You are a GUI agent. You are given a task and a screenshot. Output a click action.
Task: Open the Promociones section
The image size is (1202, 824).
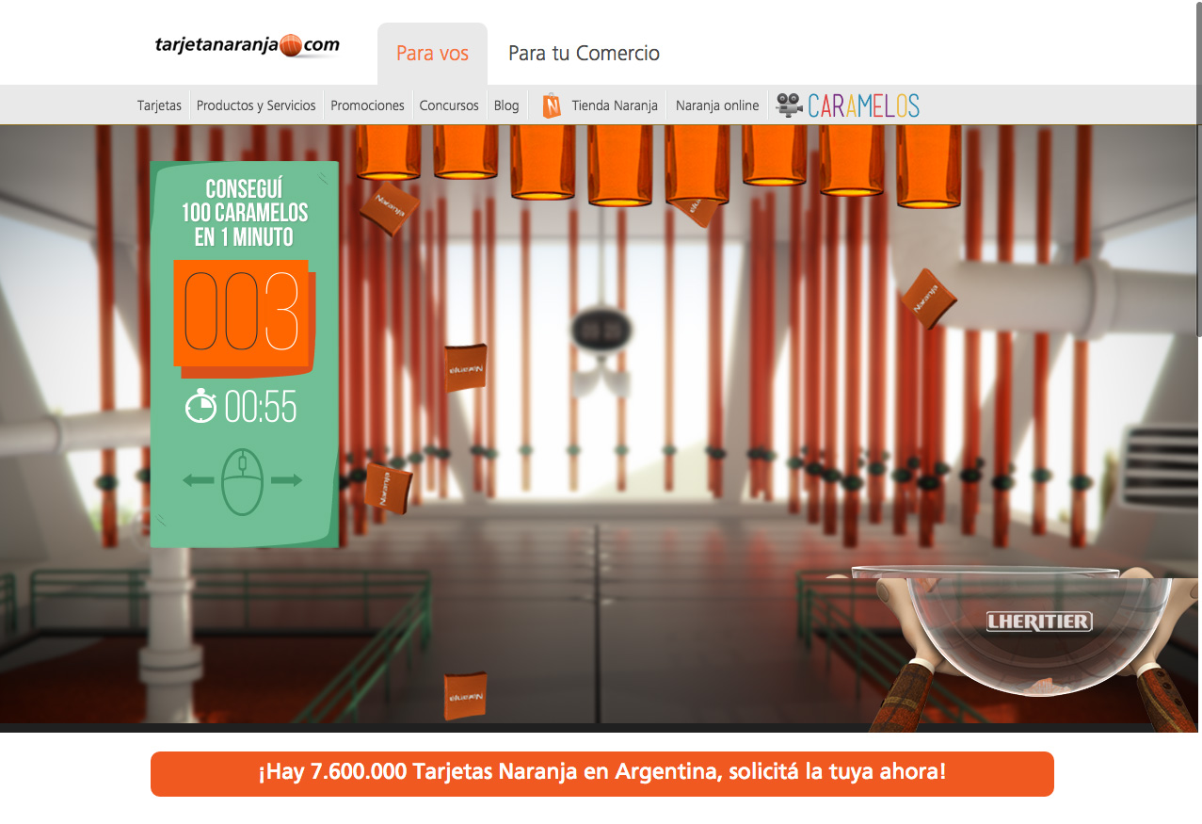pyautogui.click(x=367, y=105)
